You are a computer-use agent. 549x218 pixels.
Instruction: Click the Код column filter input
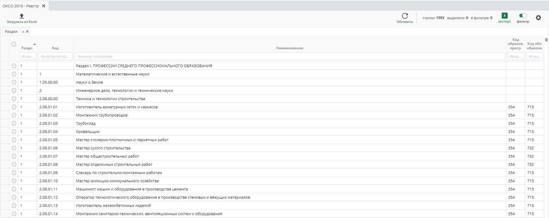click(x=55, y=56)
